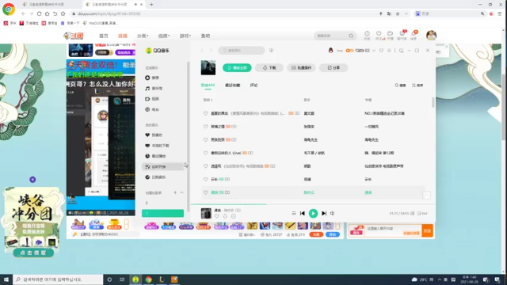Like the fifth song by heart icon
Screen dimensions: 507x285
pyautogui.click(x=205, y=166)
